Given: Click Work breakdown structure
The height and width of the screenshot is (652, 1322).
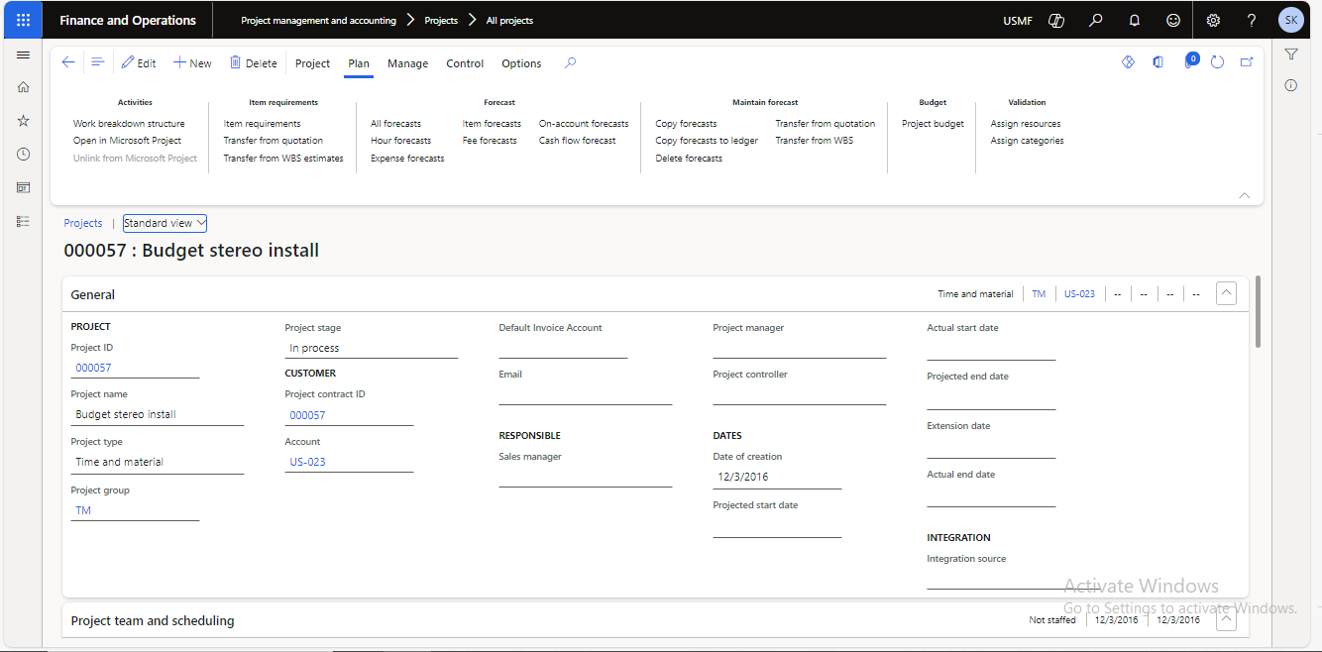Looking at the screenshot, I should [129, 124].
